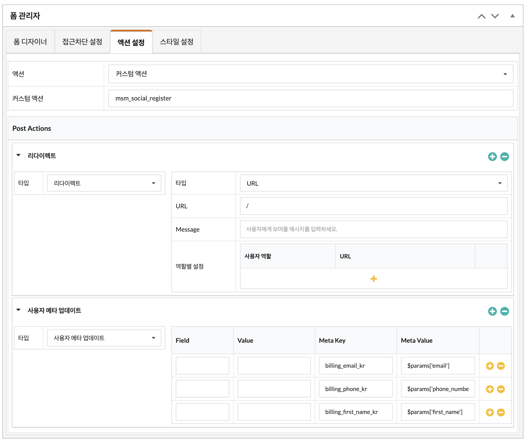
Task: Switch to the 폼 디자이너 tab
Action: click(x=30, y=42)
